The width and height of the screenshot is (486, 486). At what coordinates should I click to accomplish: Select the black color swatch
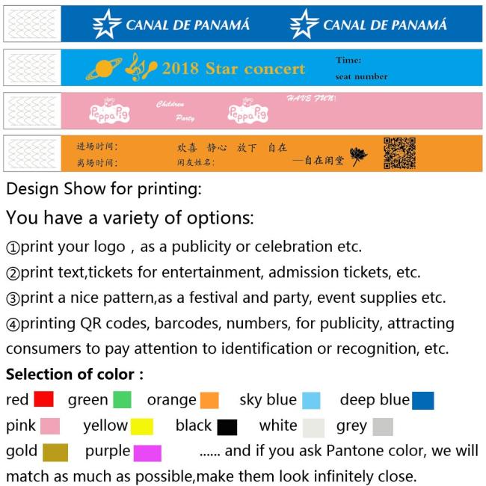227,428
